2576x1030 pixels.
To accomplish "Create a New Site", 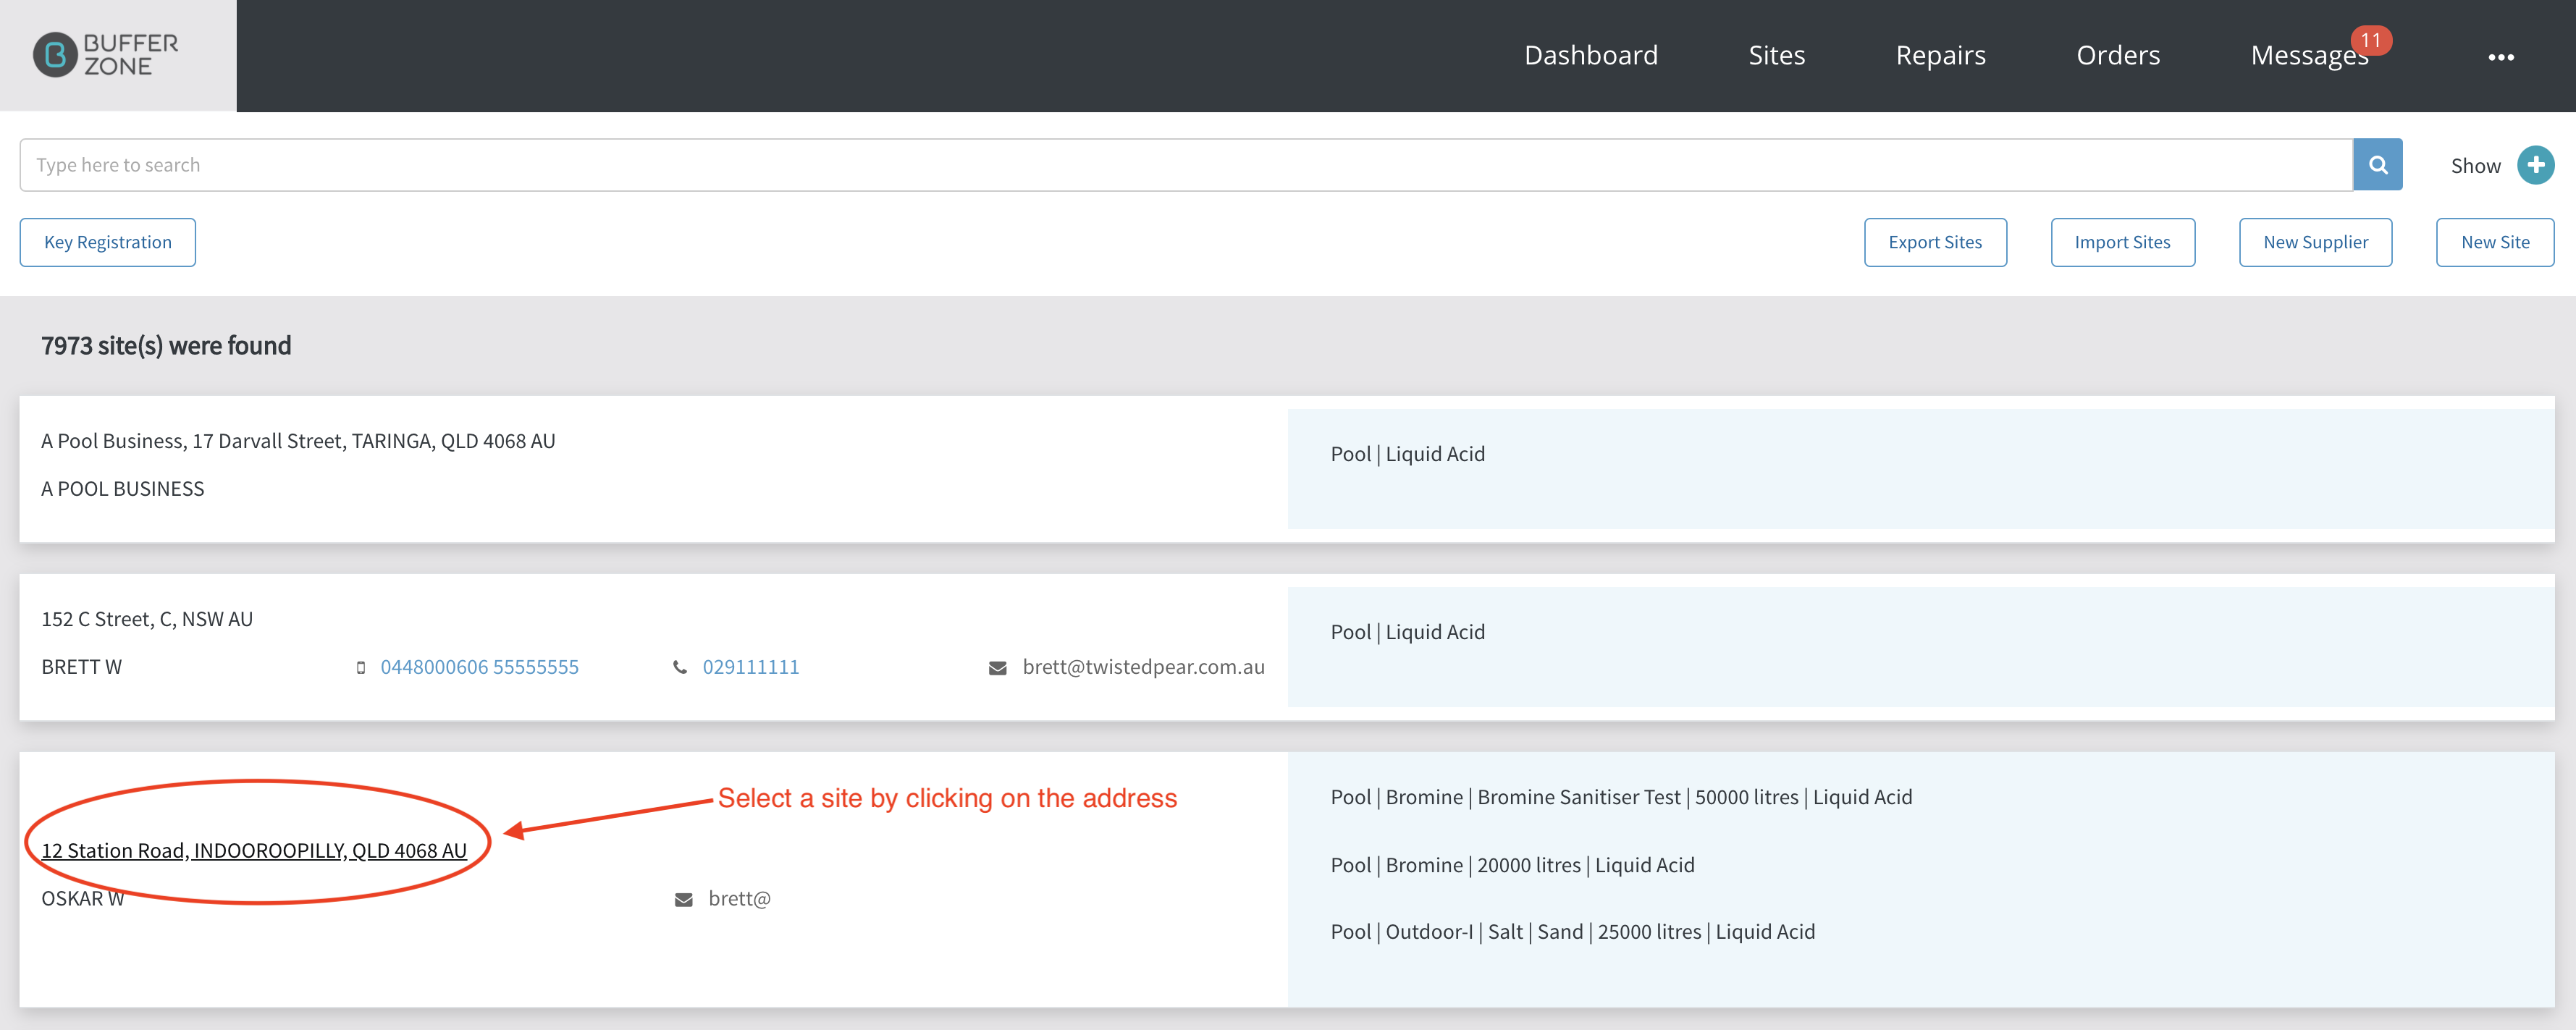I will tap(2494, 242).
